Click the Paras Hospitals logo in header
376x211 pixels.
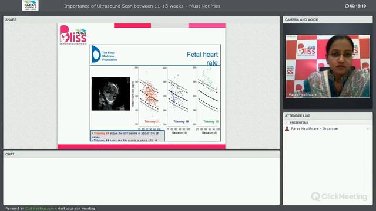coord(31,5)
